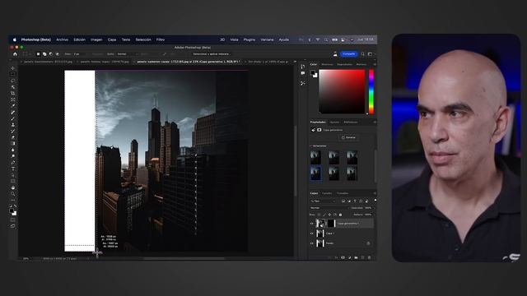Open the Filtro menu
The width and height of the screenshot is (527, 296).
click(161, 39)
